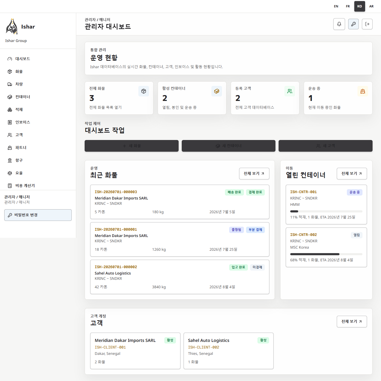Viewport: 381px width, 381px height.
Task: Open Meridian Dakar Imports SARL client card
Action: 135,351
